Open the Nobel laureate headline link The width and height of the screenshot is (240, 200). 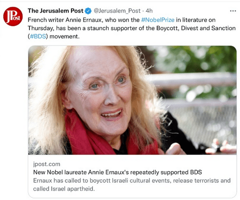(117, 172)
